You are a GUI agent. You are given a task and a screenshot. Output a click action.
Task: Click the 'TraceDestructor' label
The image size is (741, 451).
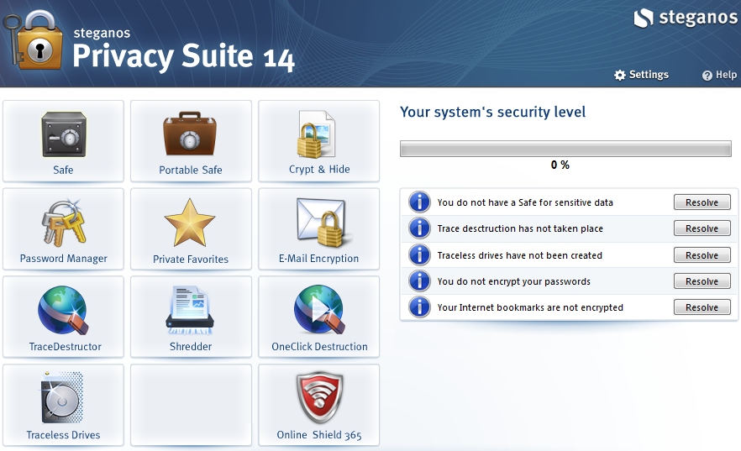click(x=66, y=347)
